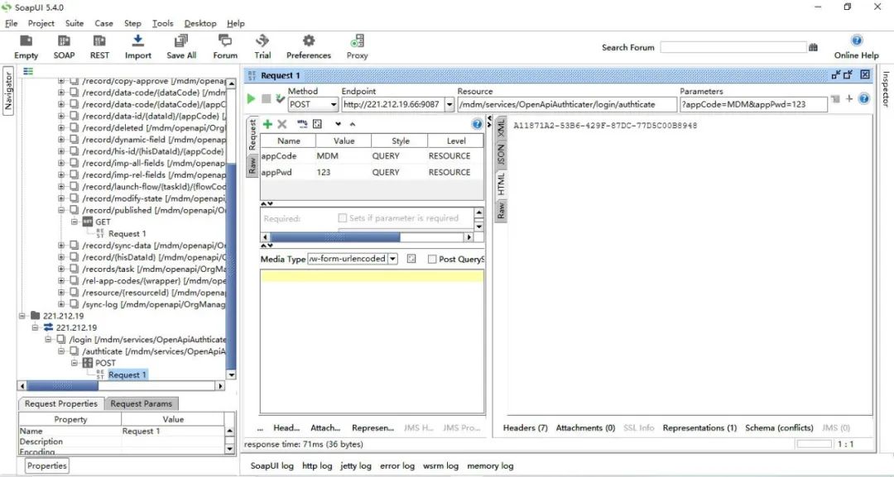The height and width of the screenshot is (477, 894).
Task: Collapse the POST method tree node
Action: [74, 363]
